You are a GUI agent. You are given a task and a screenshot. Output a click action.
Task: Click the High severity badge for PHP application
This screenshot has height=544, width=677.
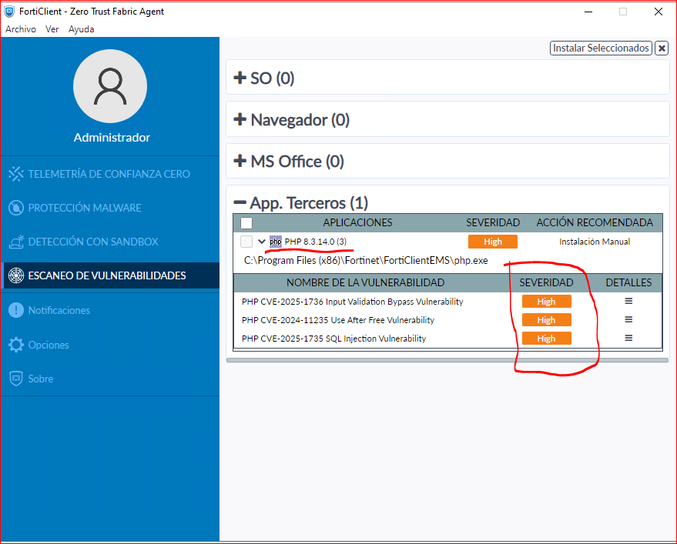[493, 242]
